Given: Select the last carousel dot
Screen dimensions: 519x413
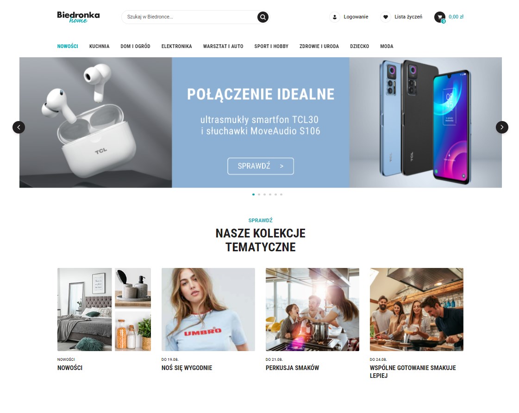Looking at the screenshot, I should coord(281,194).
